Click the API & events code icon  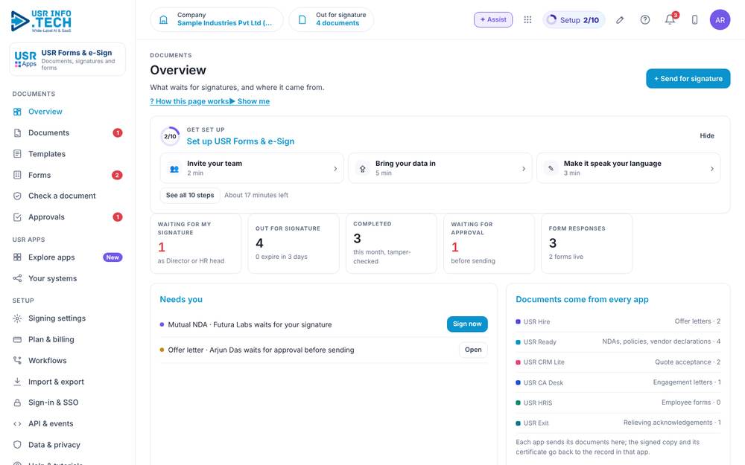click(x=18, y=424)
